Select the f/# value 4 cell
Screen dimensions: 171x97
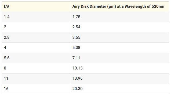(36, 48)
